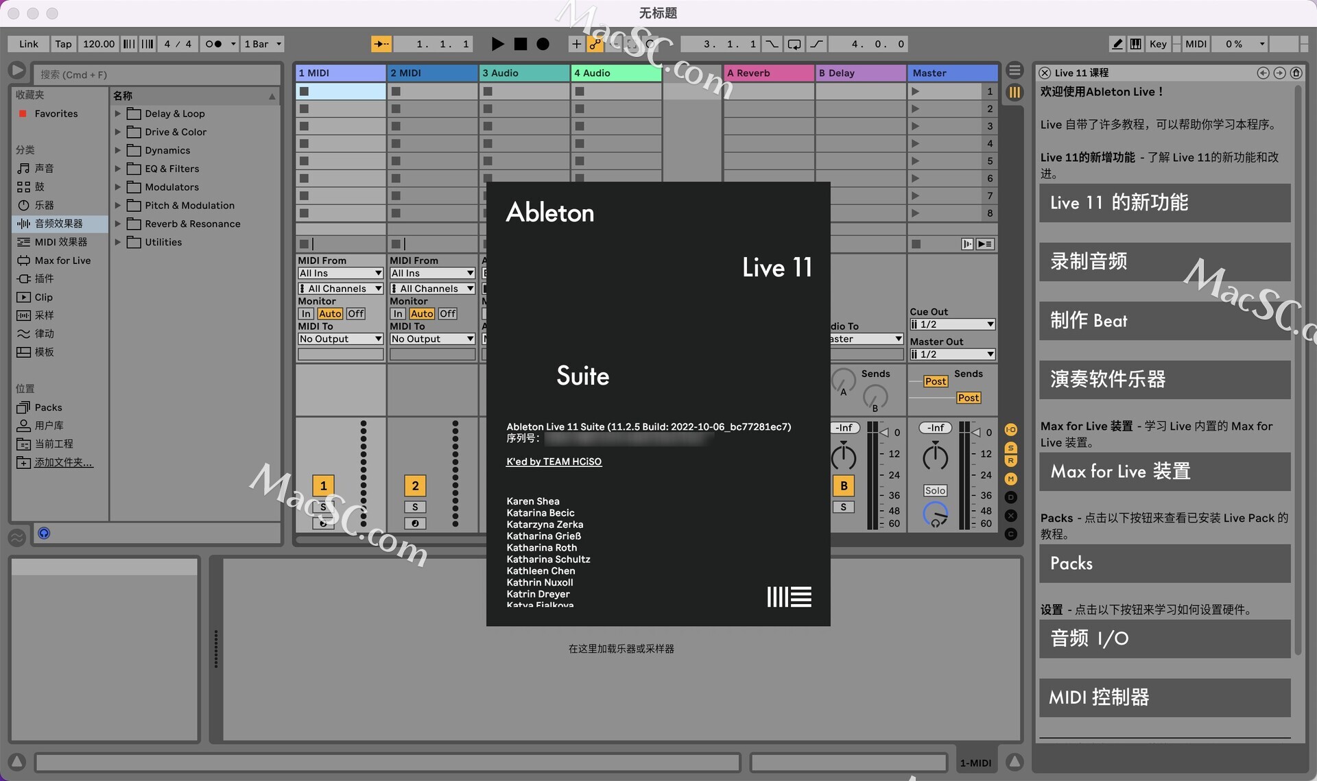
Task: Click the K'ed by TEAM HCiSO link
Action: tap(554, 461)
